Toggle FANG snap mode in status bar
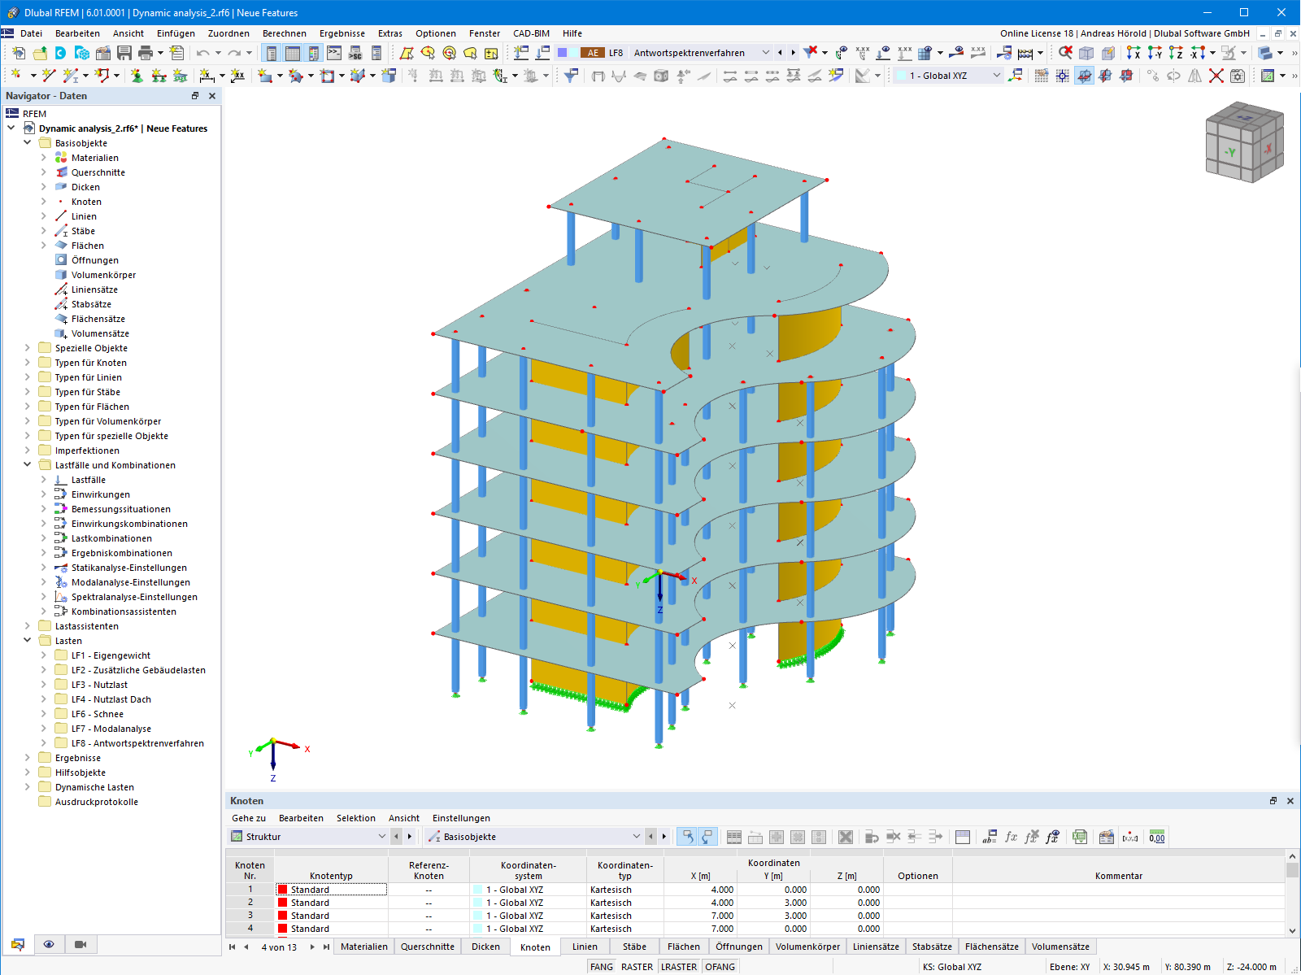The height and width of the screenshot is (975, 1301). click(602, 966)
